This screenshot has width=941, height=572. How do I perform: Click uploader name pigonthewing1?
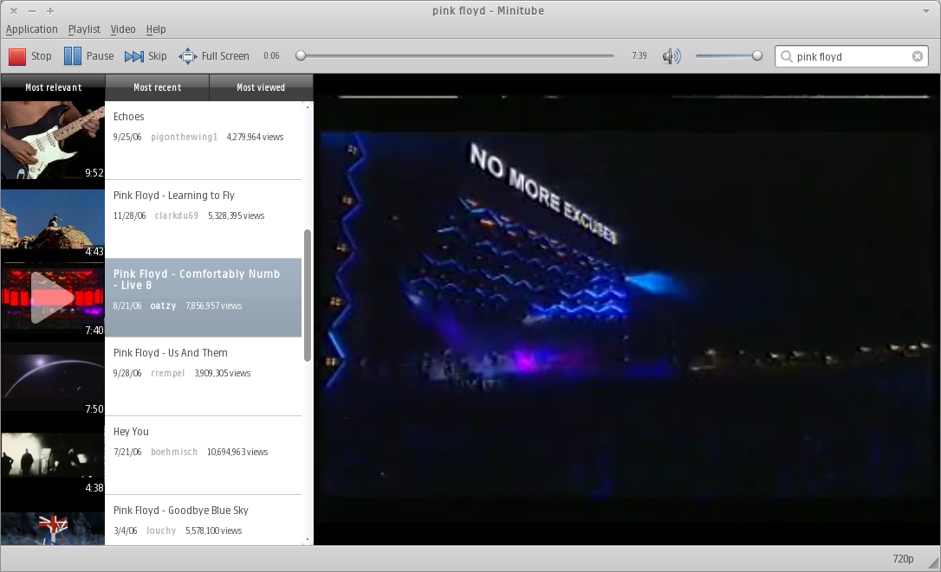pyautogui.click(x=185, y=138)
